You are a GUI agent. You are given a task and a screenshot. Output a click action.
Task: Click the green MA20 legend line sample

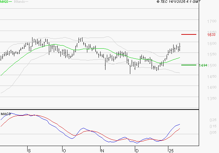pyautogui.click(x=10, y=2)
